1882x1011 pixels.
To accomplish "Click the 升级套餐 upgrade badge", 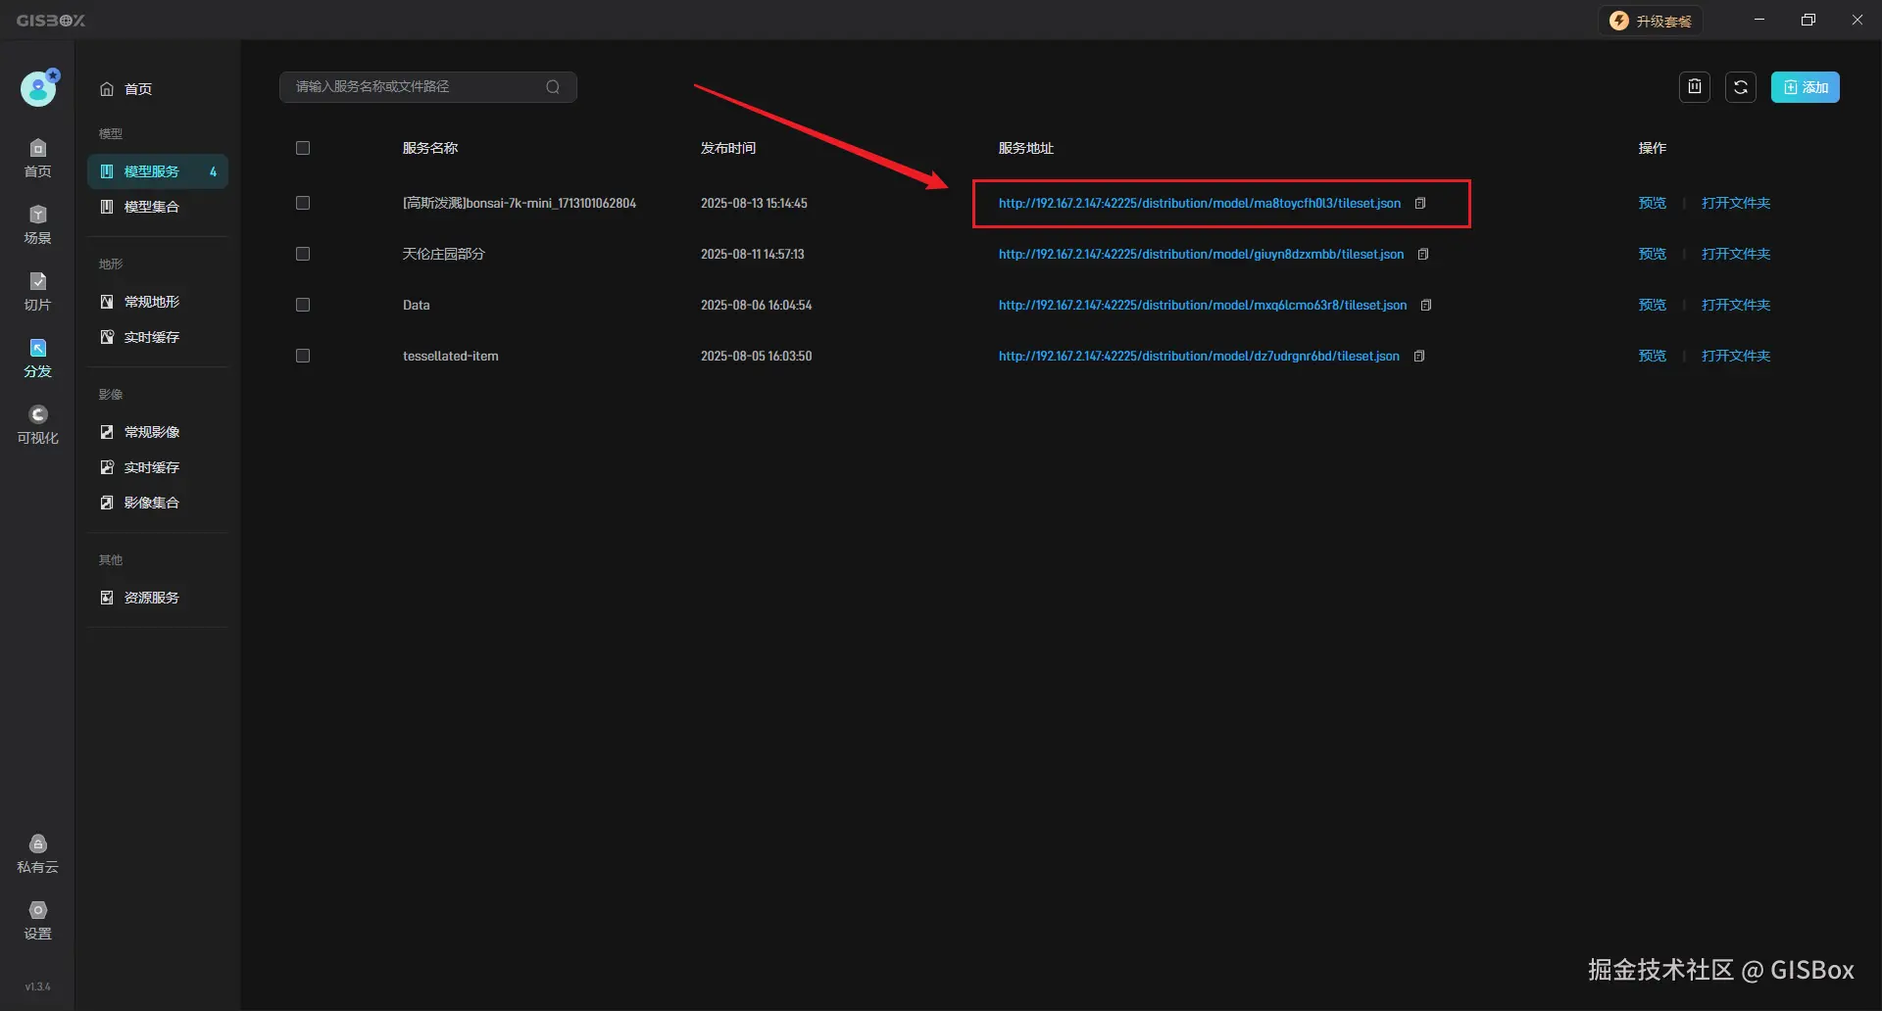I will pos(1651,21).
